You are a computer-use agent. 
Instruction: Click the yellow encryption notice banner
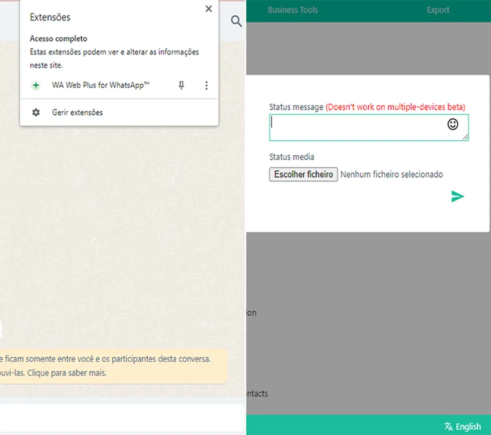point(114,366)
